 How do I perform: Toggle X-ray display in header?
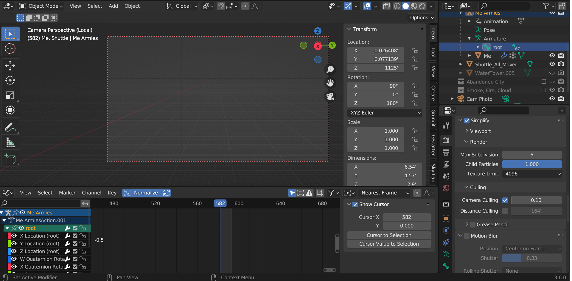tap(386, 6)
